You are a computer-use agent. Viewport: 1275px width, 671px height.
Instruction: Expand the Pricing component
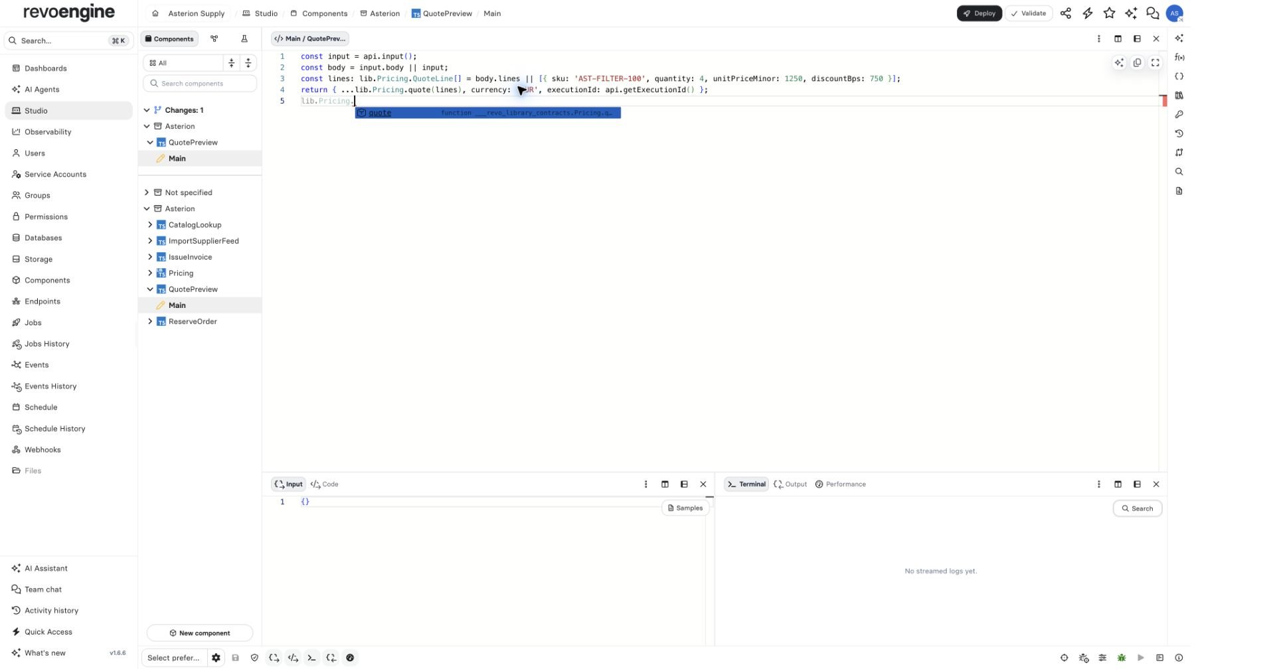click(150, 273)
